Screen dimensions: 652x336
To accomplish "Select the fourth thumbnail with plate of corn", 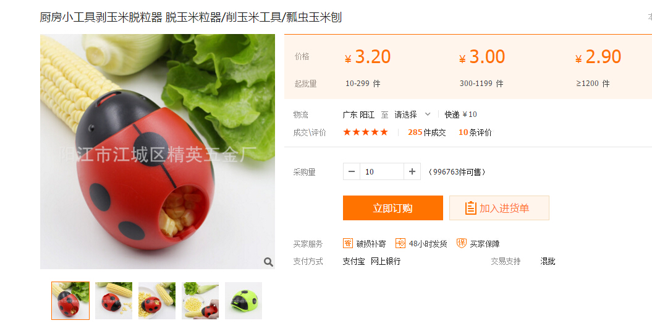I will click(200, 301).
